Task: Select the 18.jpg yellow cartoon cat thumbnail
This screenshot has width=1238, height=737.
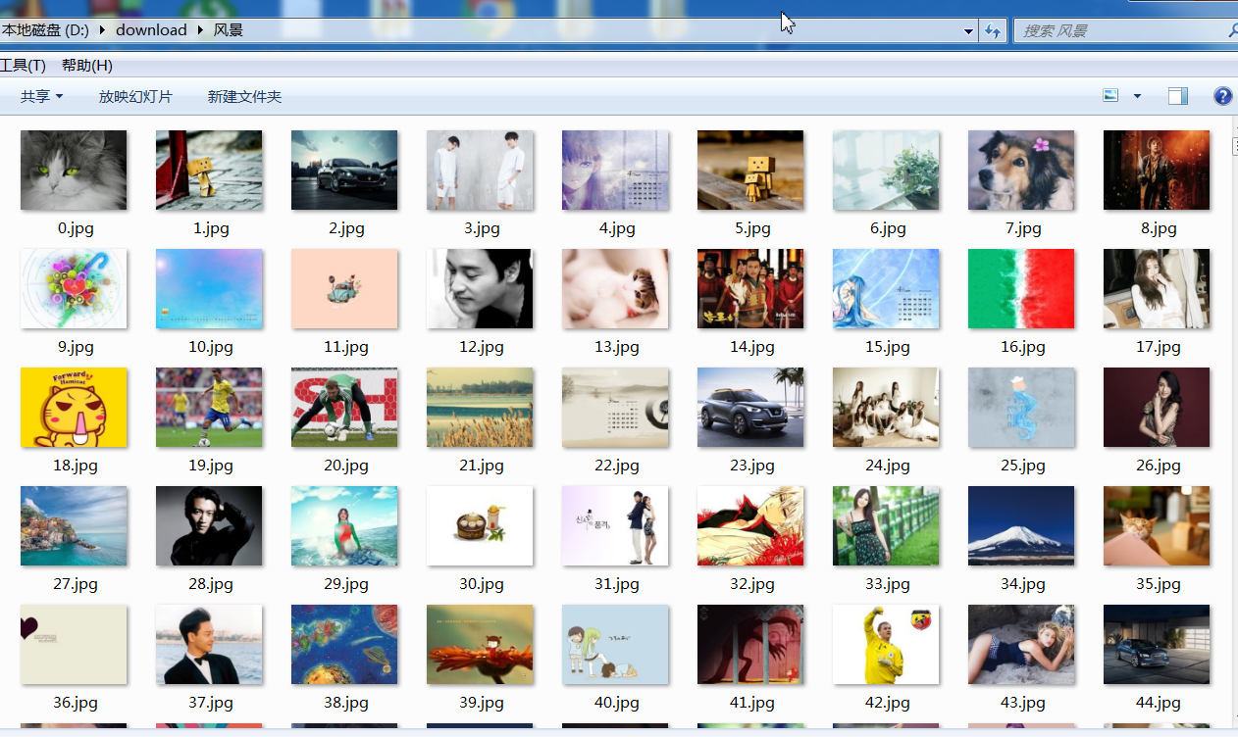Action: [74, 408]
